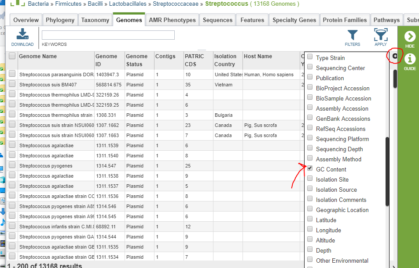Enable the Geographic Location column

(310, 208)
